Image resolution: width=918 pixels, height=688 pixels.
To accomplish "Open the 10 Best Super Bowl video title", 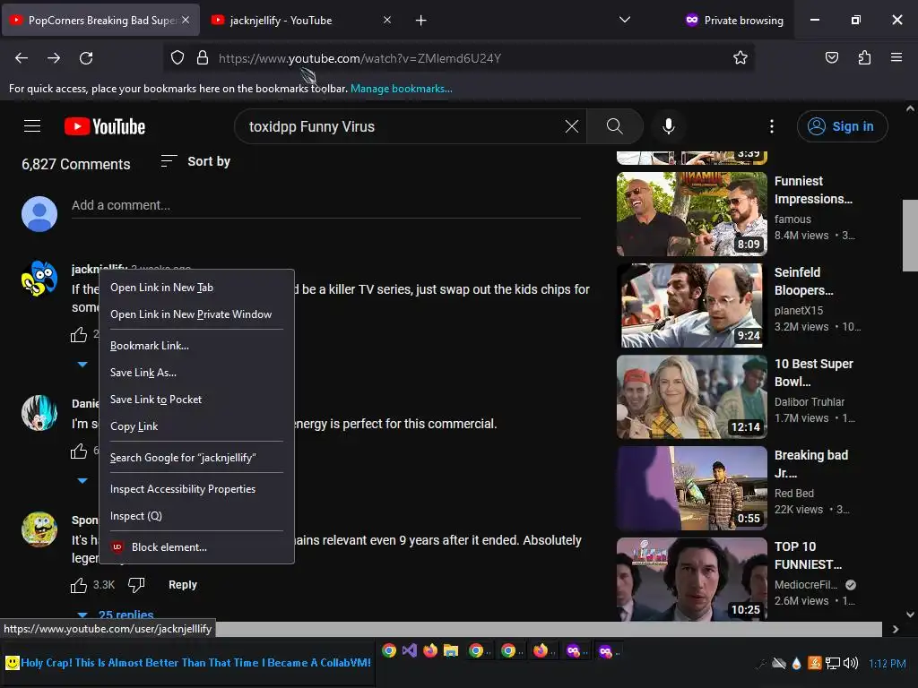I will tap(813, 373).
